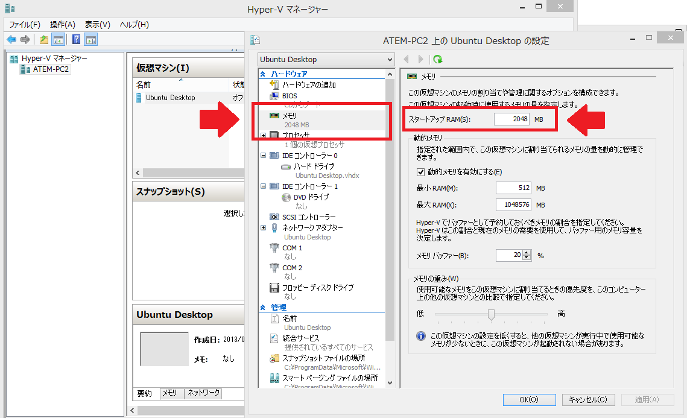Image resolution: width=687 pixels, height=418 pixels.
Task: Select IDE コントローラー 1
Action: 310,186
